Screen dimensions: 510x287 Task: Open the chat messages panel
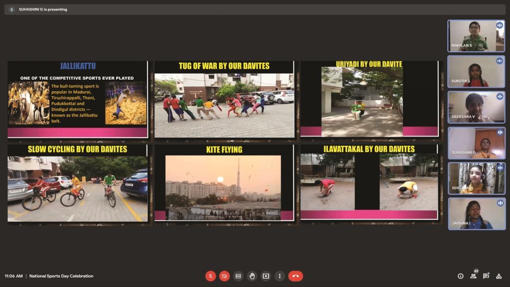(x=486, y=276)
